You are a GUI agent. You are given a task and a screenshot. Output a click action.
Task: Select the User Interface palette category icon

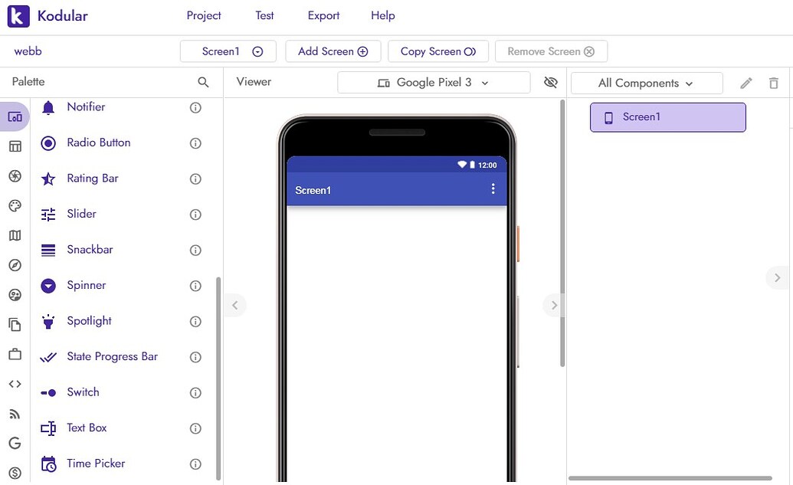(15, 116)
